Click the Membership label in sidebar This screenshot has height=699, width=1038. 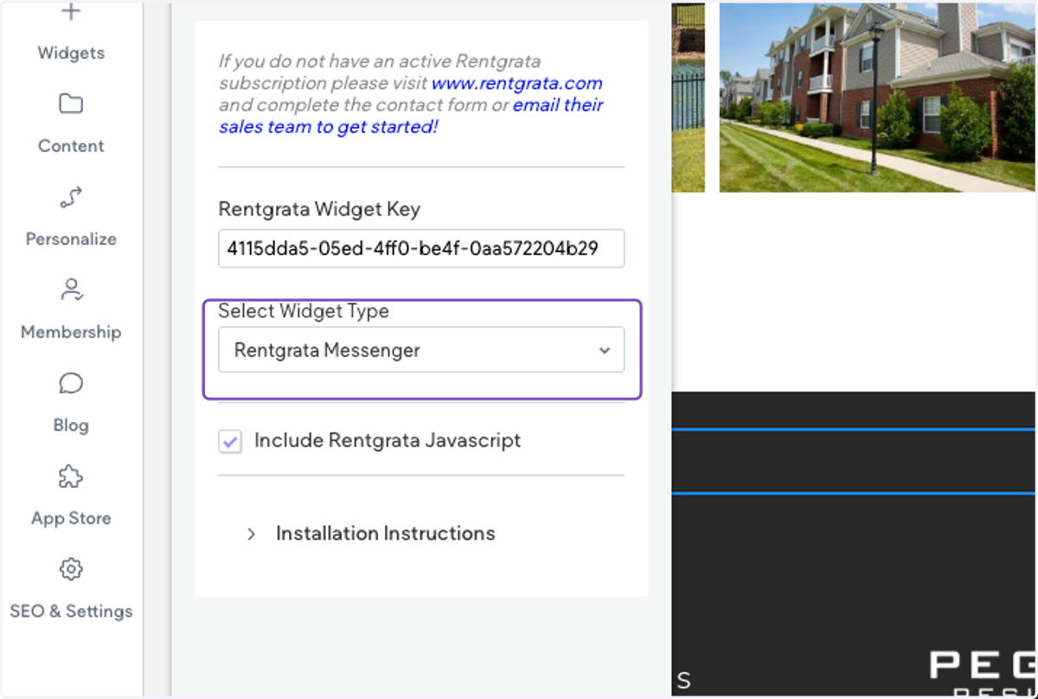[71, 331]
